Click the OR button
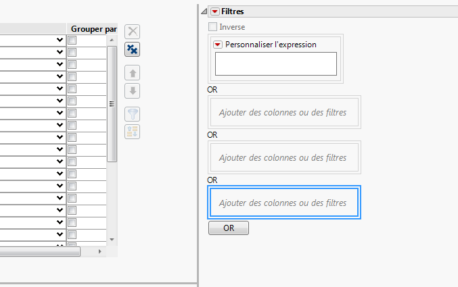The image size is (458, 287). 229,228
